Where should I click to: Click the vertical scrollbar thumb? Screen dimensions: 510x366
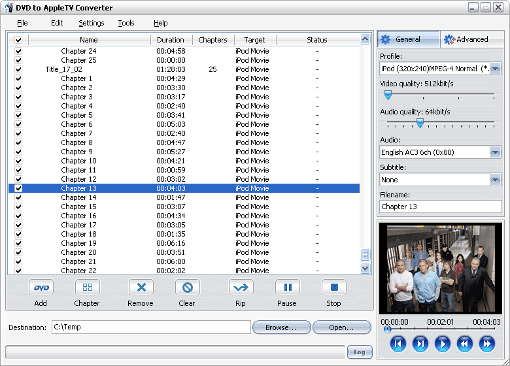[x=365, y=254]
